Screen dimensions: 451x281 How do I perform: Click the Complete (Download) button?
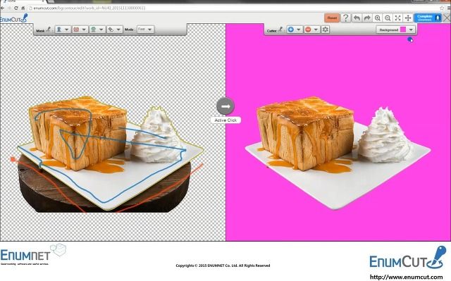(x=428, y=18)
